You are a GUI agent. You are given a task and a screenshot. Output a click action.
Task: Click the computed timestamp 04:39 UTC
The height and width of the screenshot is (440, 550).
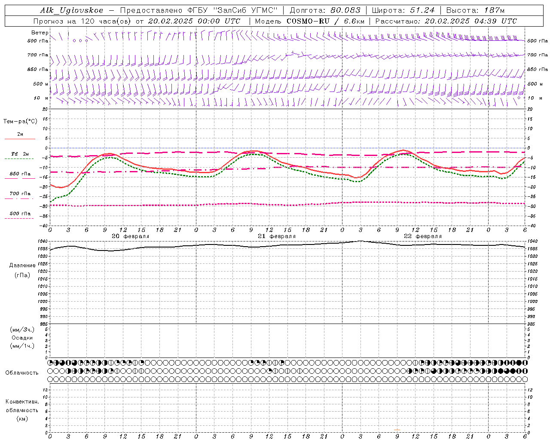pyautogui.click(x=496, y=21)
